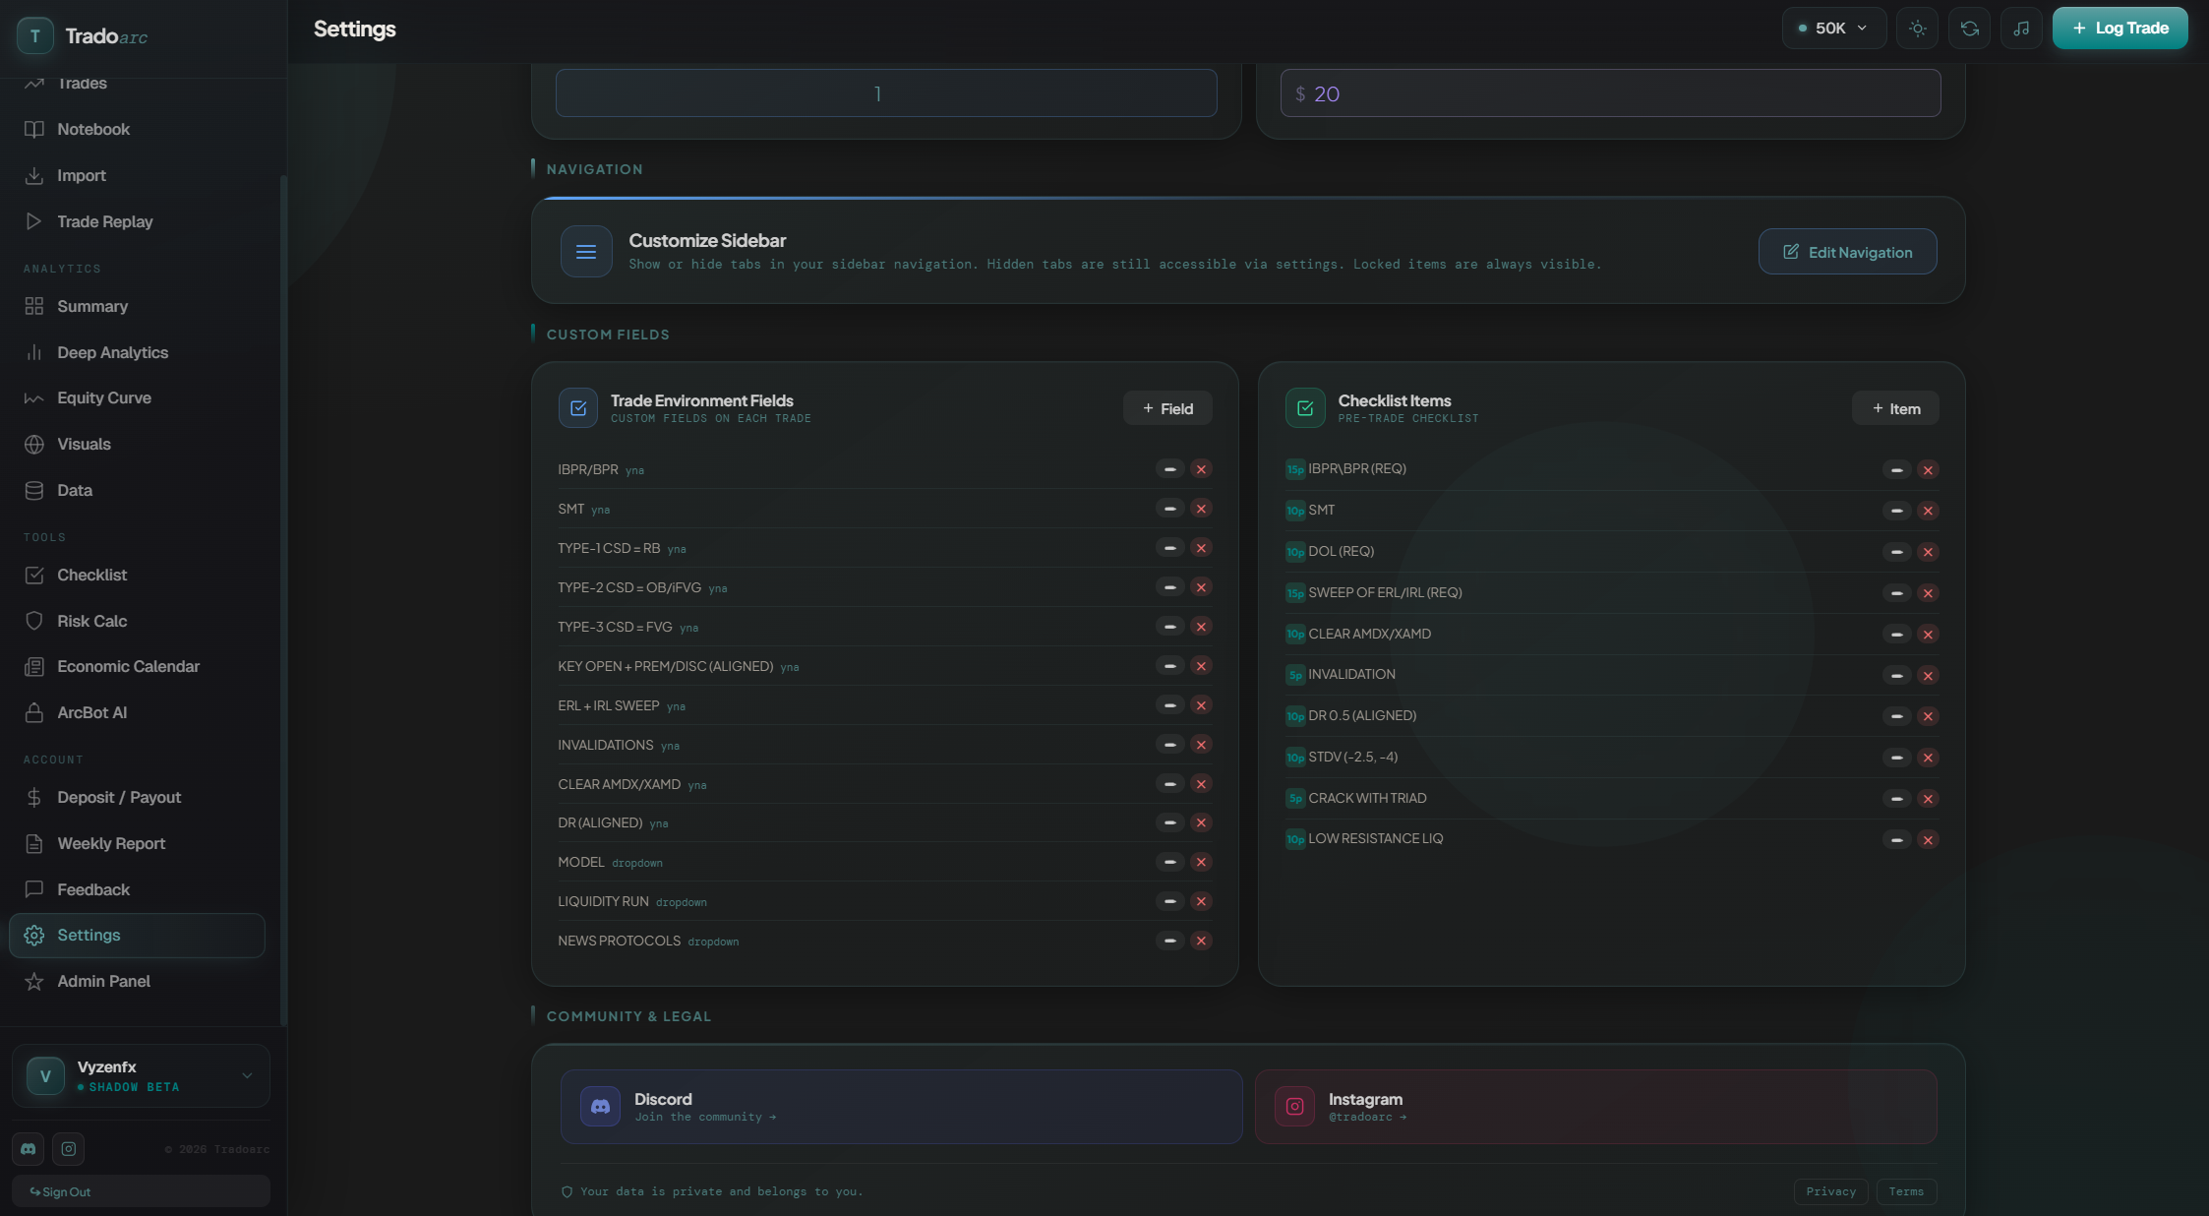Expand the Vyzenfx profile chevron

pos(247,1075)
